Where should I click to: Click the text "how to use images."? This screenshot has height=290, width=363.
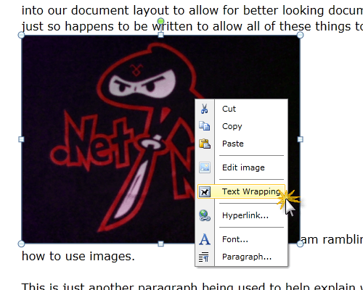[78, 256]
